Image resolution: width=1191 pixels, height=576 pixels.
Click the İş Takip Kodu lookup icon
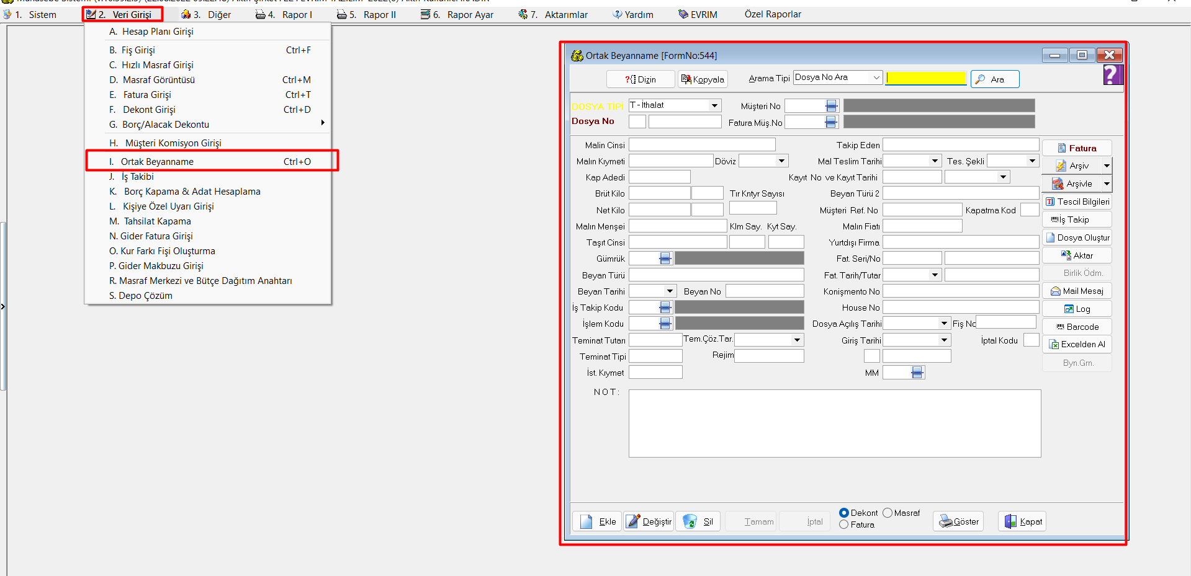665,308
